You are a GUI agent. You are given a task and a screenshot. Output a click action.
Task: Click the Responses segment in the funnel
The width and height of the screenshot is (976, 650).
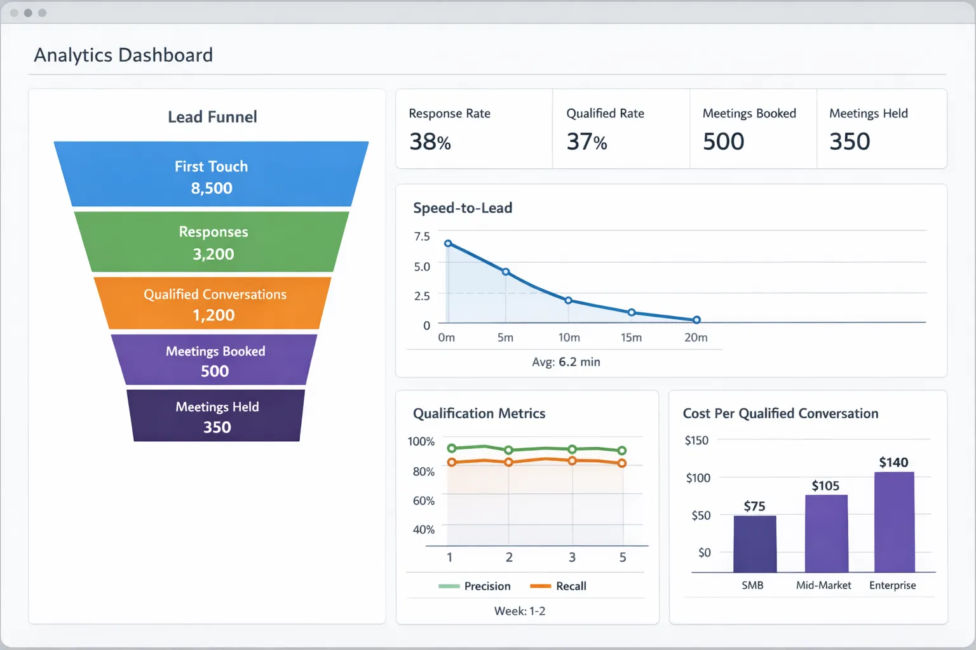point(212,242)
